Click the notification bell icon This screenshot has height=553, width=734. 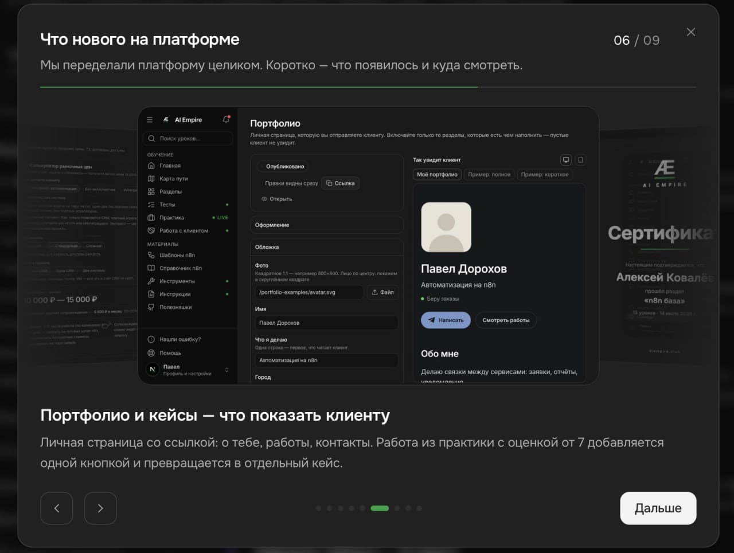[x=226, y=120]
